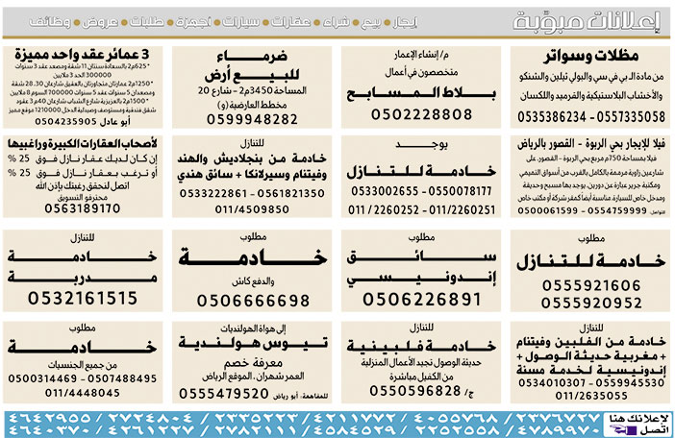Click phone number 0555921606
The image size is (675, 438).
591,285
